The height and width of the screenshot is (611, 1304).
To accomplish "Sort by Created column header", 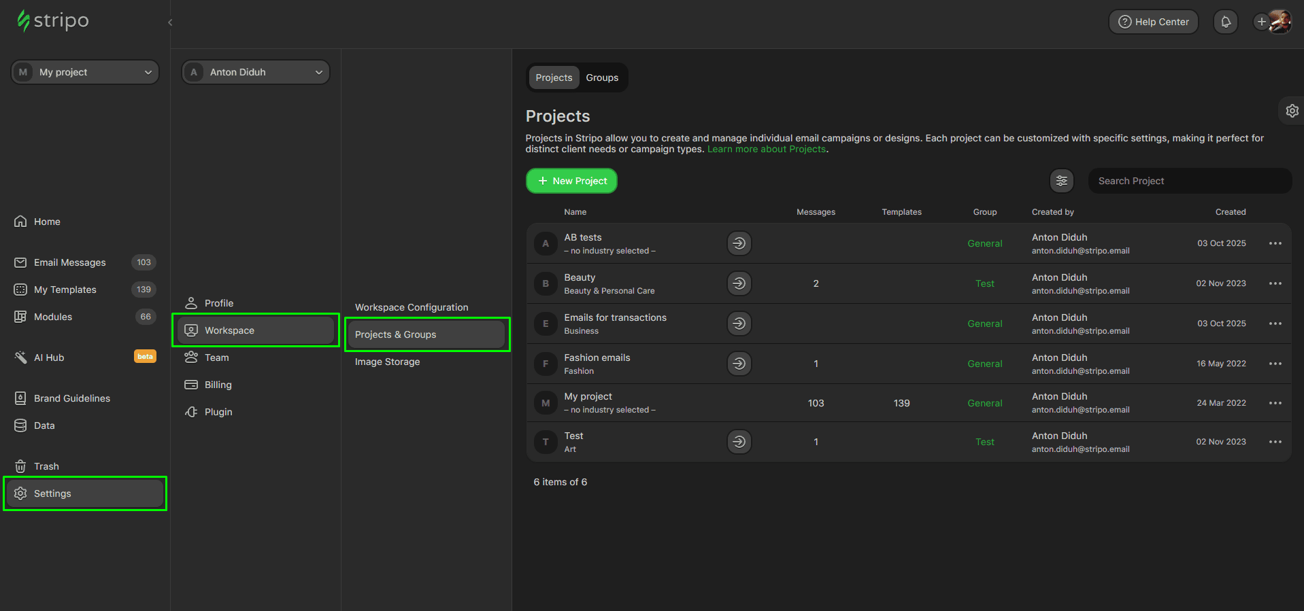I will [x=1231, y=212].
